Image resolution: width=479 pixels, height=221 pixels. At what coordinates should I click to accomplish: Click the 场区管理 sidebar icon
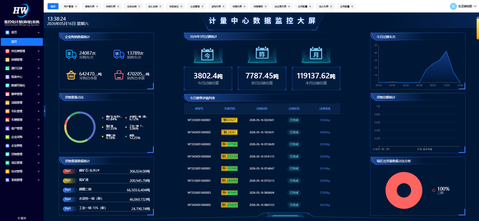7,162
